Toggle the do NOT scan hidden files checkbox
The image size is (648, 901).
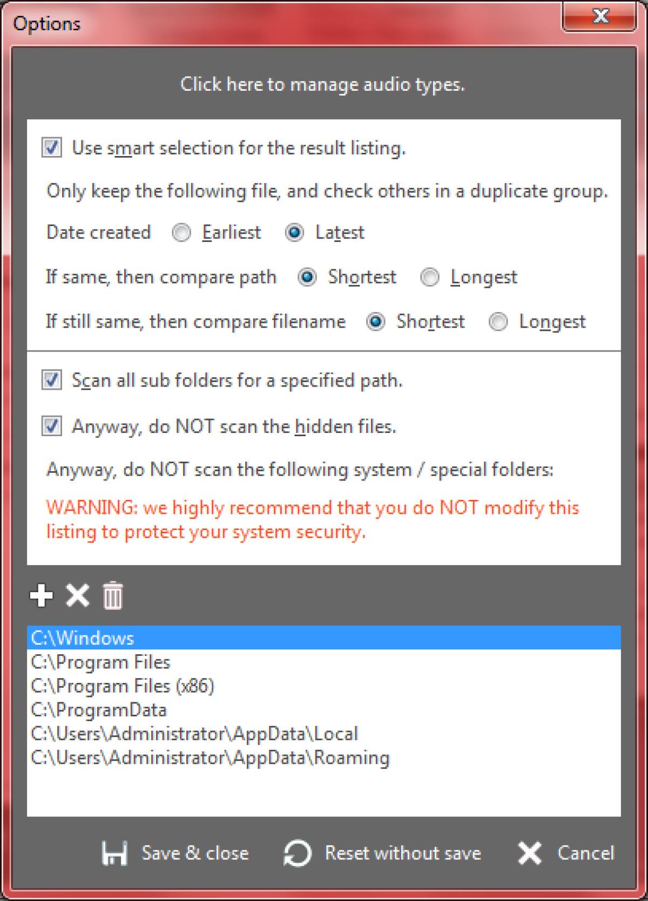point(52,426)
